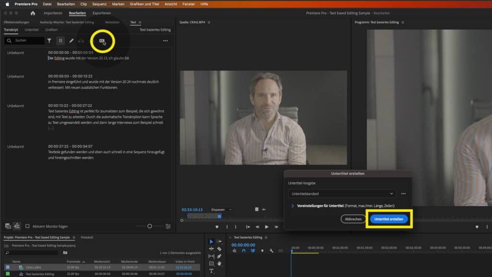Click the add marker icon in the timeline
This screenshot has height=277, width=492.
point(262,251)
